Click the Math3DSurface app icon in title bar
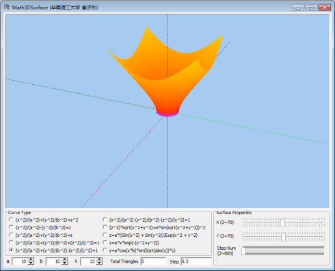335x271 pixels. (6, 8)
